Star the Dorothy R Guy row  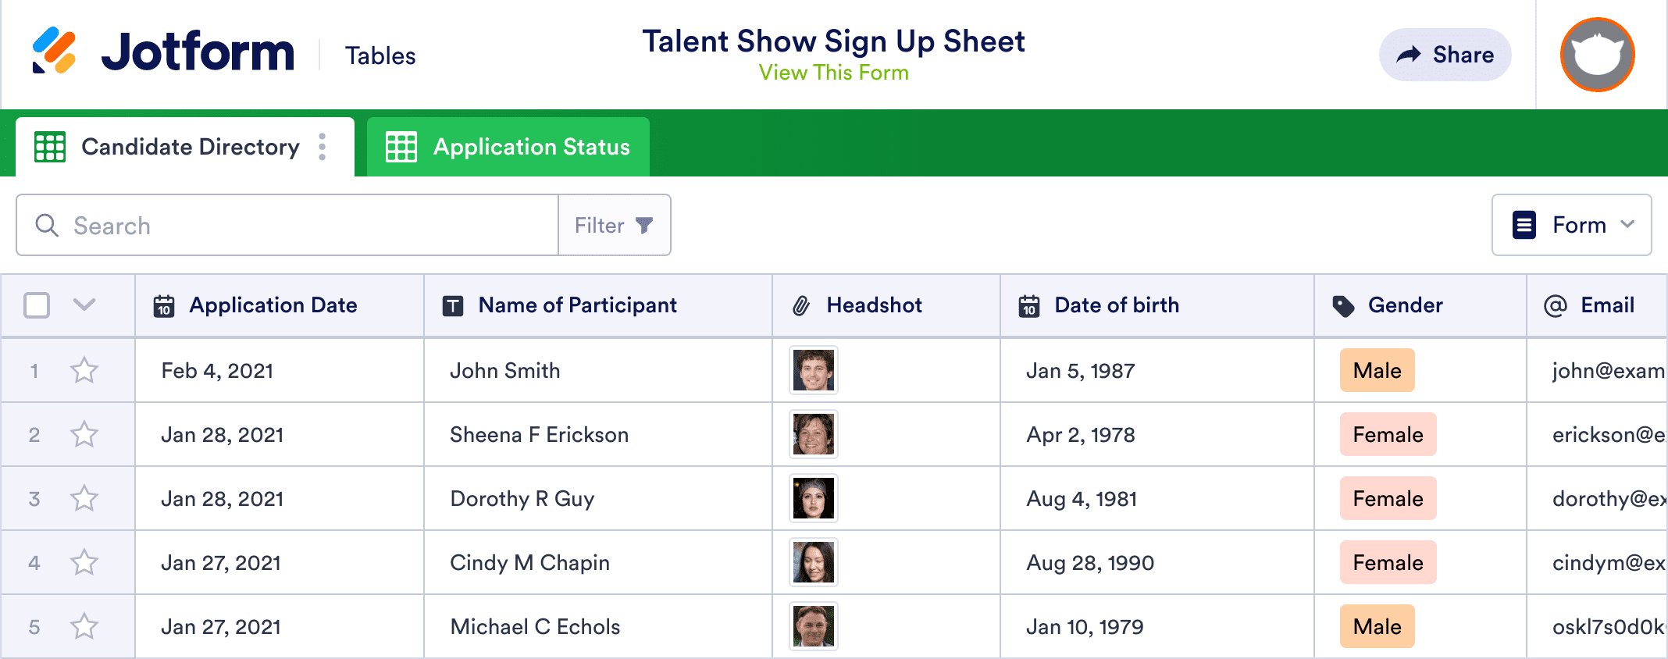tap(84, 498)
